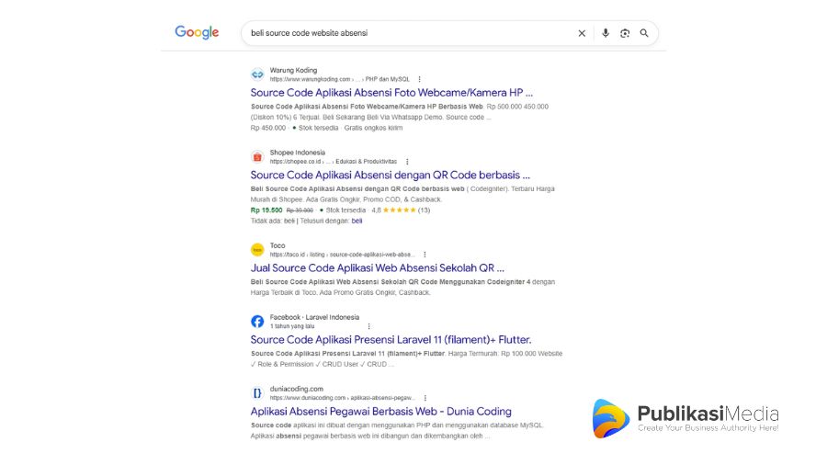The image size is (827, 465).
Task: Open 'Source Code Aplikasi Absensi Foto Webcame' result
Action: click(x=391, y=93)
